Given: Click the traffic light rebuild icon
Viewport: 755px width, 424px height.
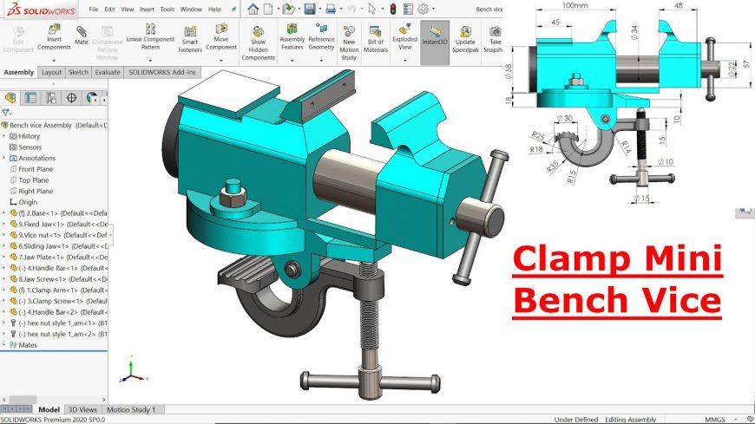Looking at the screenshot, I should (393, 9).
